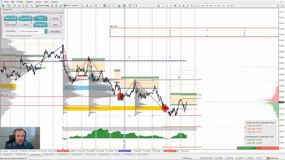Toggle the DOM button
This screenshot has height=160, width=285.
click(41, 18)
